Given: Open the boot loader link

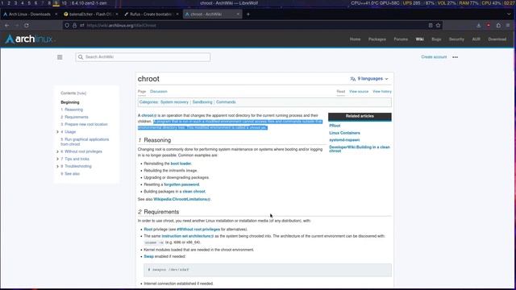Looking at the screenshot, I should pos(181,164).
